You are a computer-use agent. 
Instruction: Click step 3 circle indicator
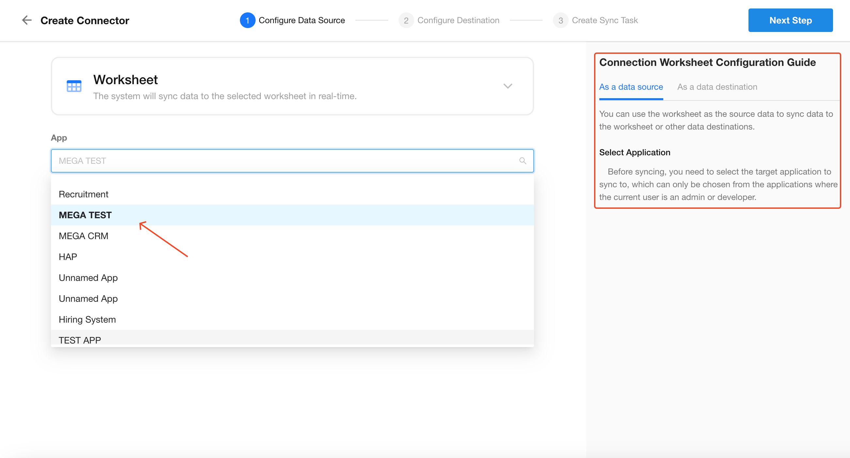(x=560, y=21)
